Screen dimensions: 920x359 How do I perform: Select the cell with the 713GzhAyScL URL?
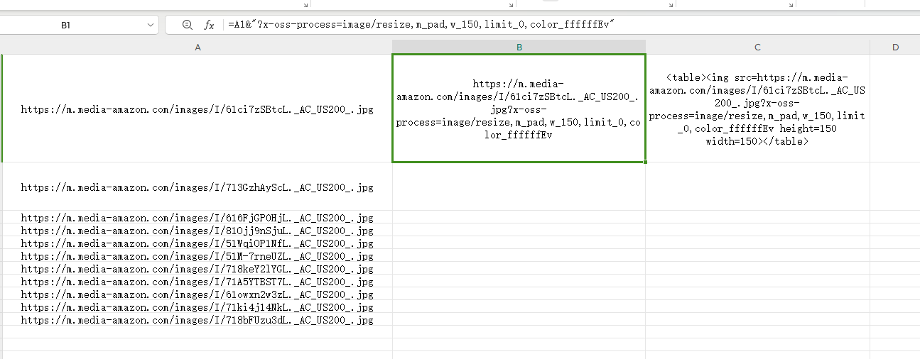[197, 187]
